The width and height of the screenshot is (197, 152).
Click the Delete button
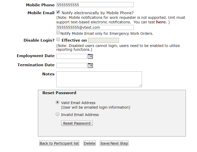click(x=90, y=143)
